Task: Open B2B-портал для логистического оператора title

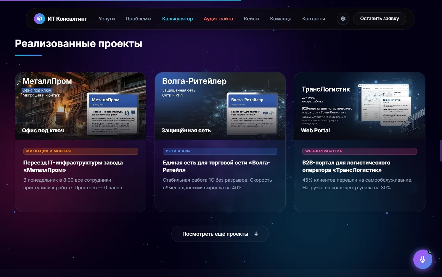Action: (346, 166)
